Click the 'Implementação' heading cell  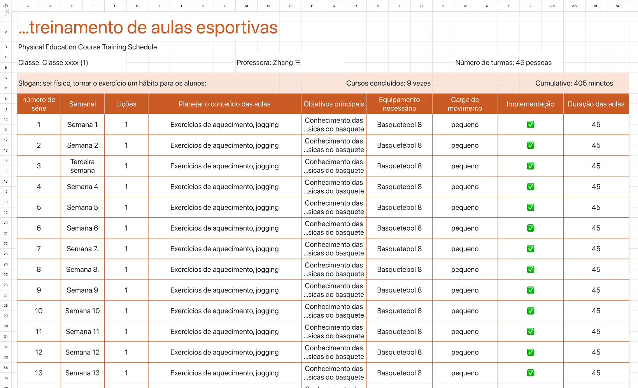click(530, 104)
